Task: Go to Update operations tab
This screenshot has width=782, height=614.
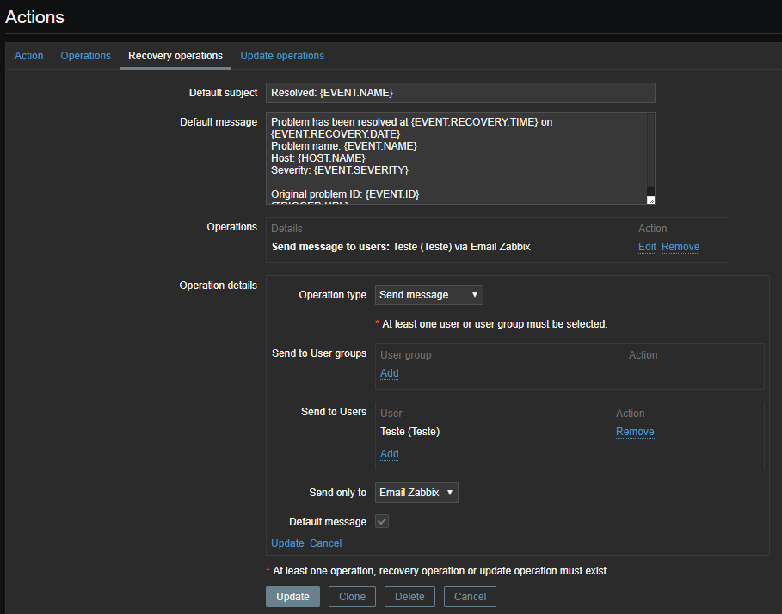Action: [x=282, y=56]
